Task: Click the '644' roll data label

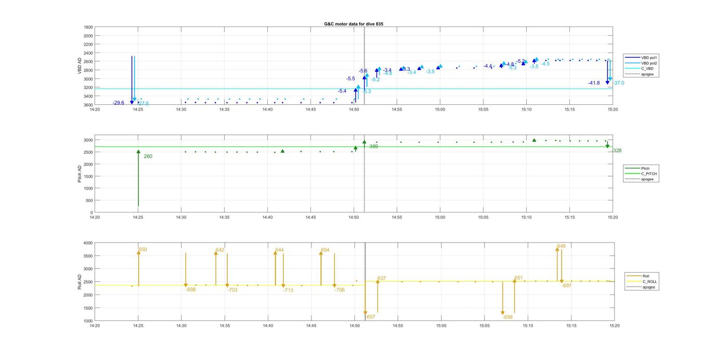Action: point(279,250)
